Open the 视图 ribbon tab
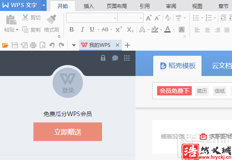Viewport: 232px width, 160px height. [x=197, y=6]
